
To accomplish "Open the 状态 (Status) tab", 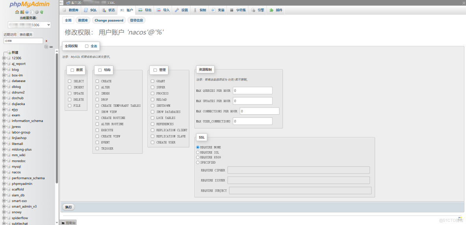I will 109,10.
